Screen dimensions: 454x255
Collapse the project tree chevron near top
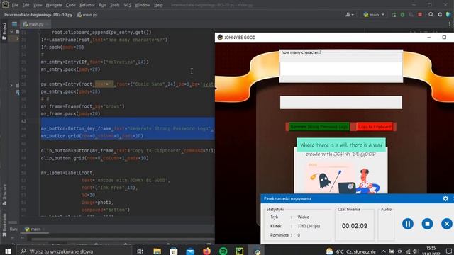click(11, 32)
